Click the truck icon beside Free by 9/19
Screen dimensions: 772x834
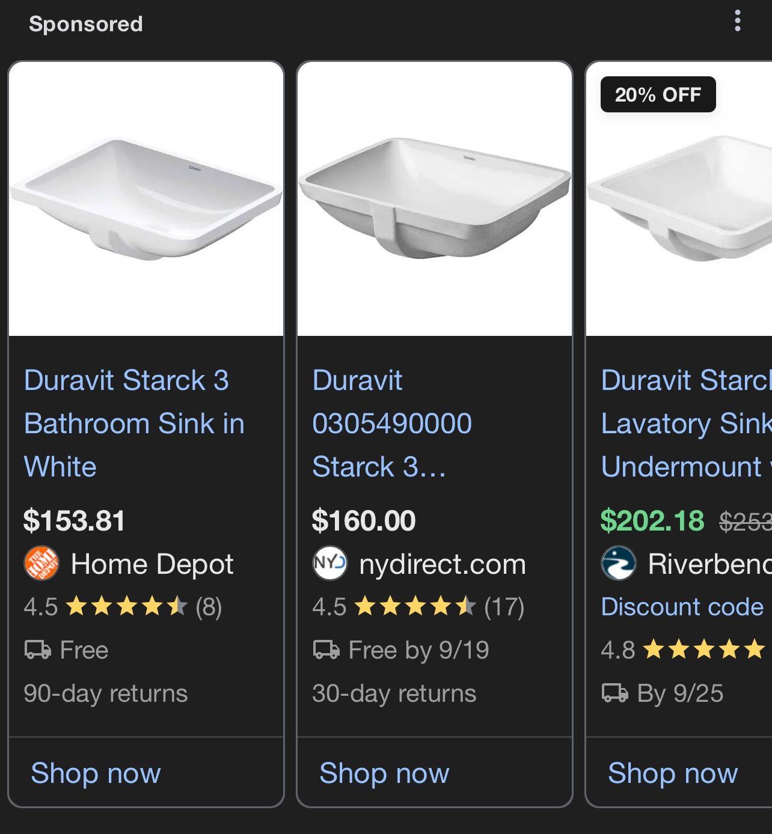tap(326, 650)
